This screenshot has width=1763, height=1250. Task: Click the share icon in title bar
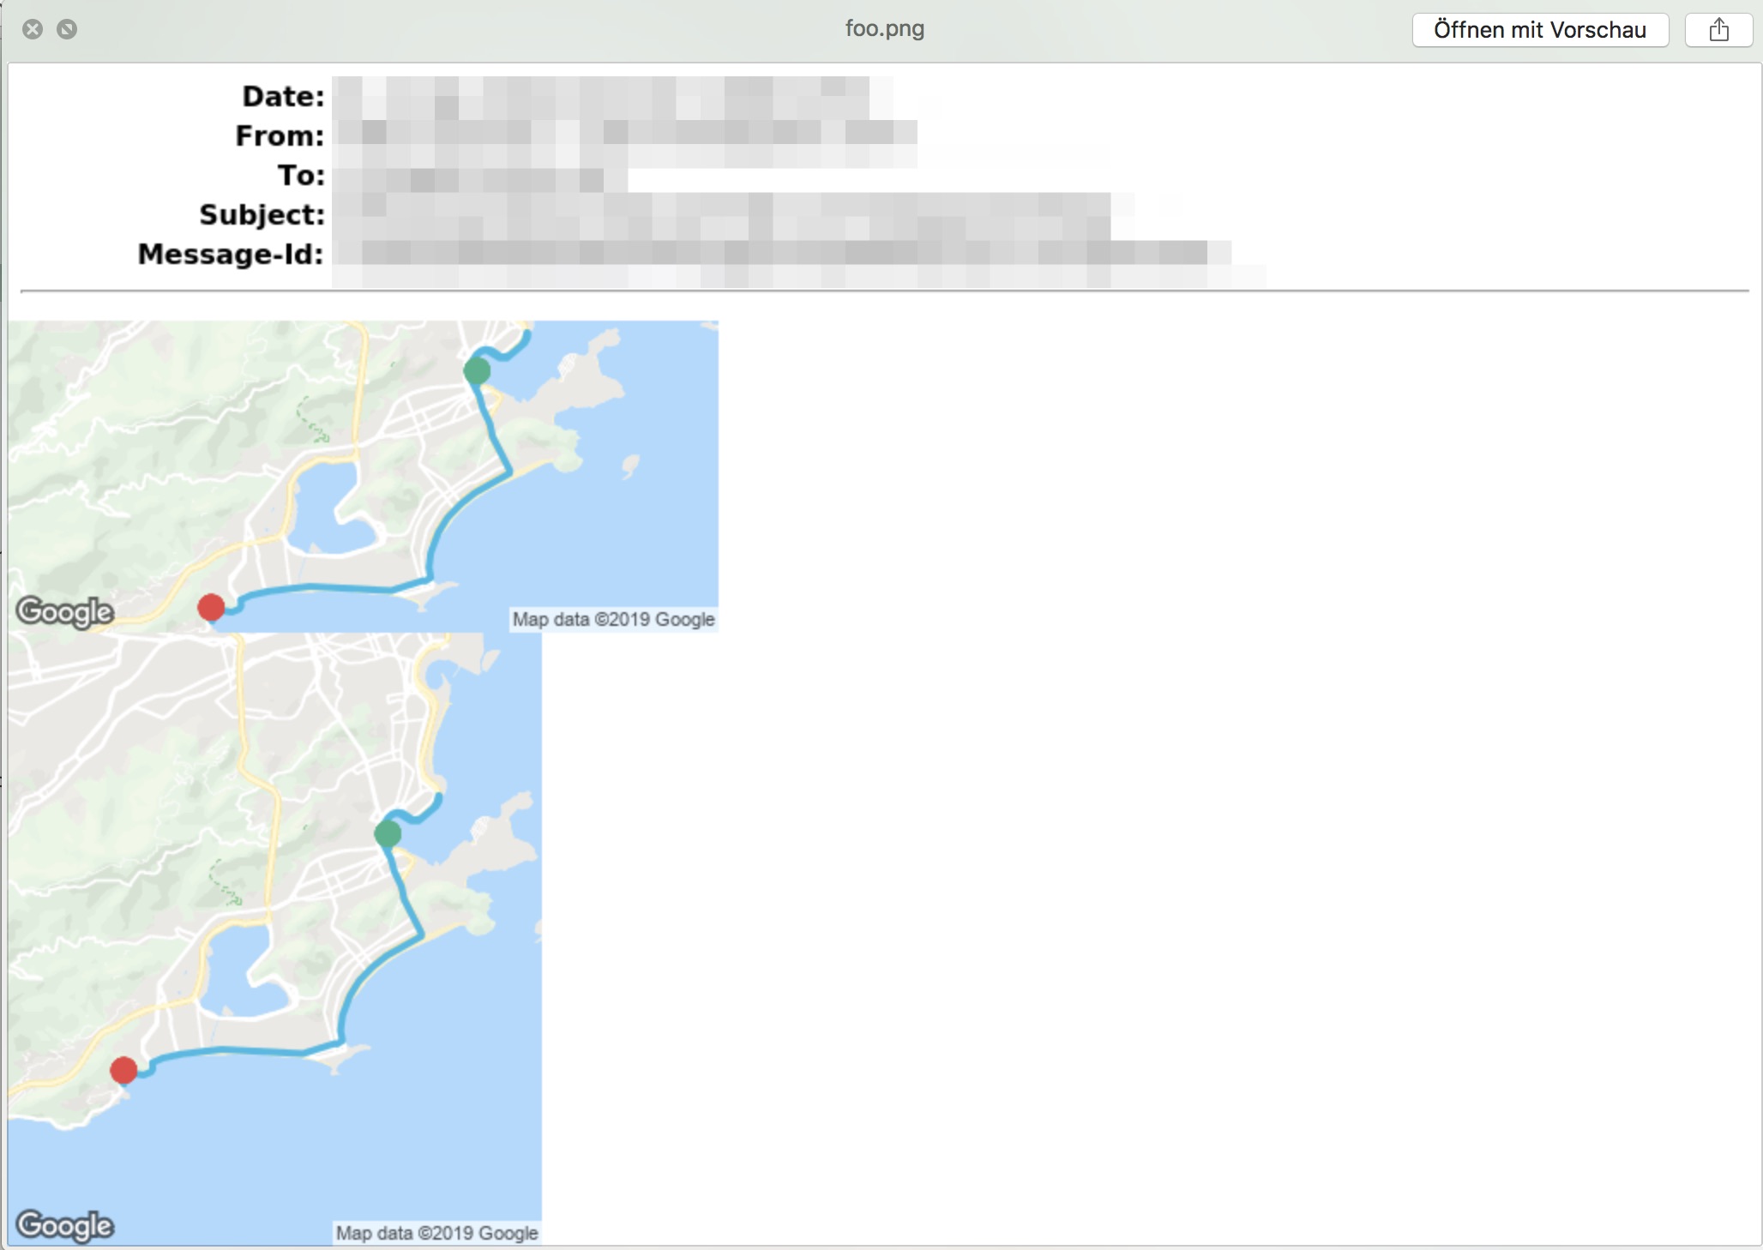[x=1718, y=30]
